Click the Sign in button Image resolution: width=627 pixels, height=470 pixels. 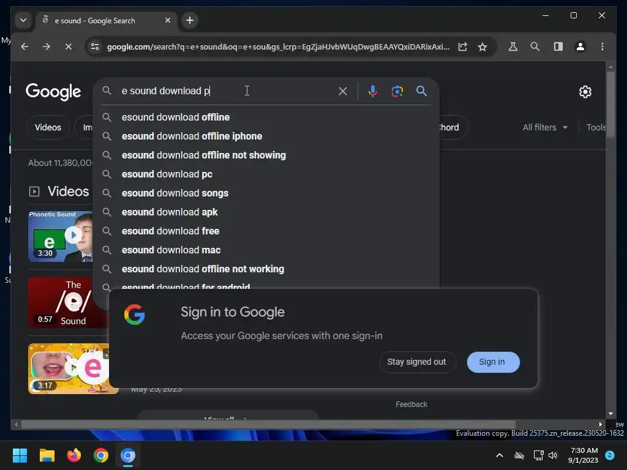point(493,362)
